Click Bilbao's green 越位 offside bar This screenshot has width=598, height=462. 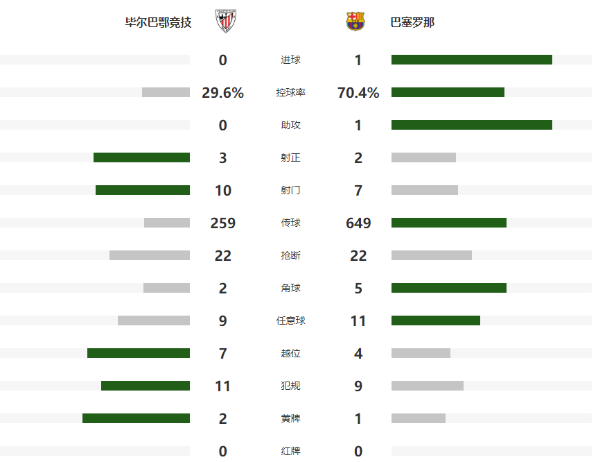point(138,353)
